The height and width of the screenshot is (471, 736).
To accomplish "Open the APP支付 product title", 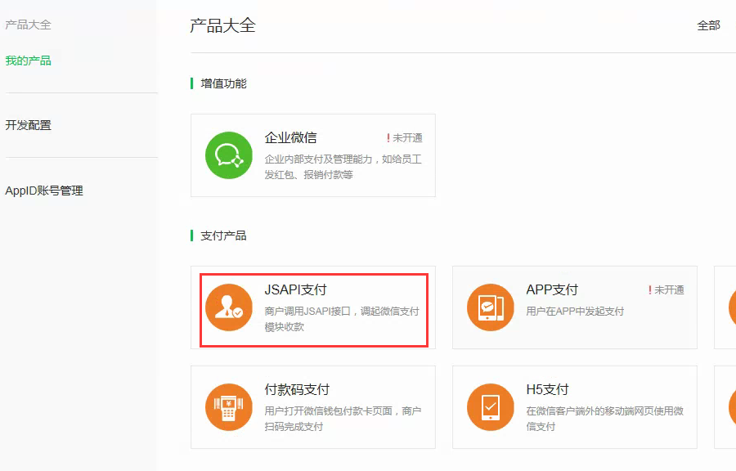I will [x=552, y=289].
